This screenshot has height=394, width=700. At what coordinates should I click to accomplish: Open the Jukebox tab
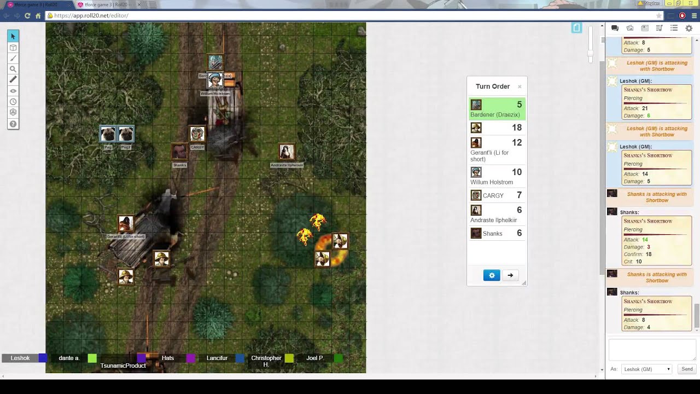[x=660, y=28]
